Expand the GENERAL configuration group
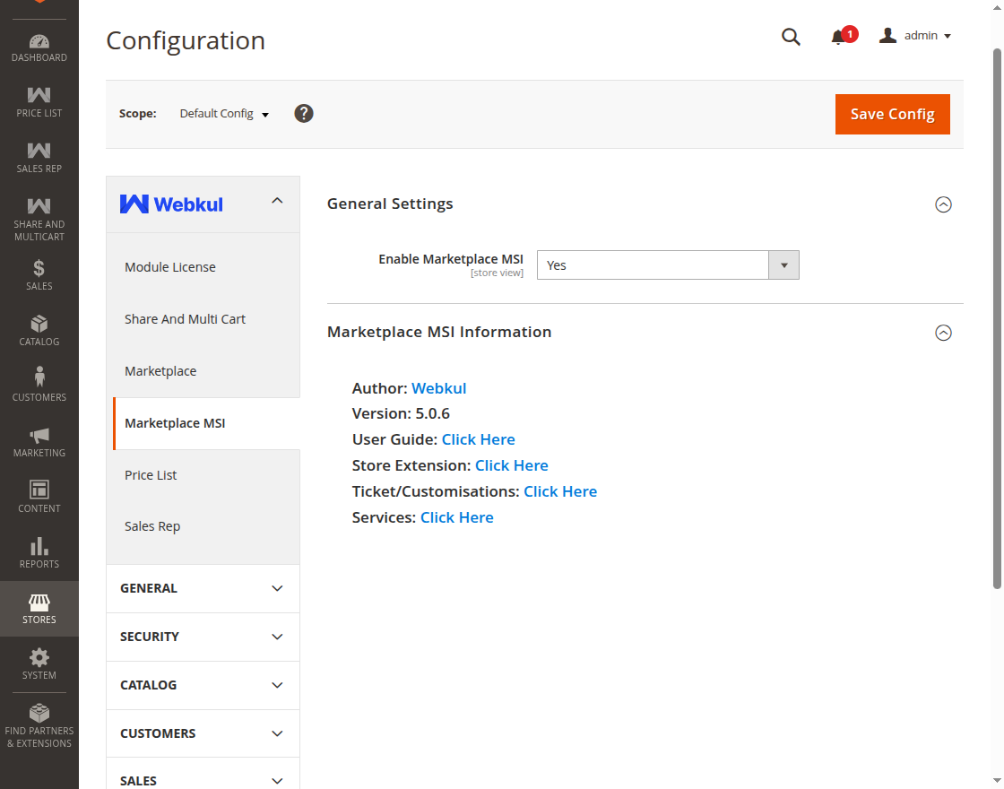 tap(203, 588)
